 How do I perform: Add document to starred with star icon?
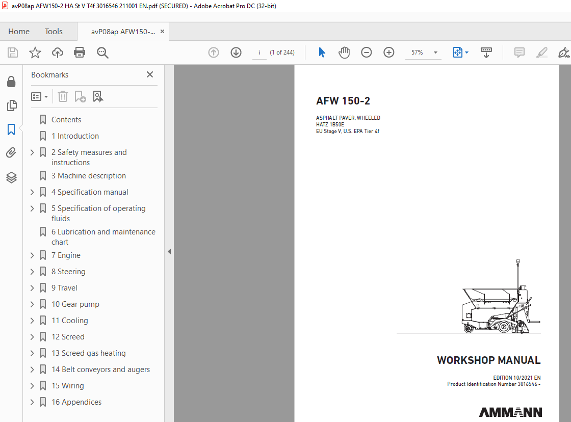(x=35, y=52)
